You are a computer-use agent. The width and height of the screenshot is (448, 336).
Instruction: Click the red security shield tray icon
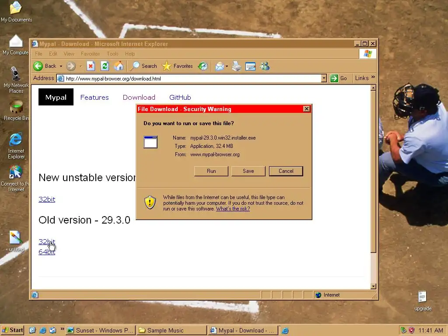(411, 330)
